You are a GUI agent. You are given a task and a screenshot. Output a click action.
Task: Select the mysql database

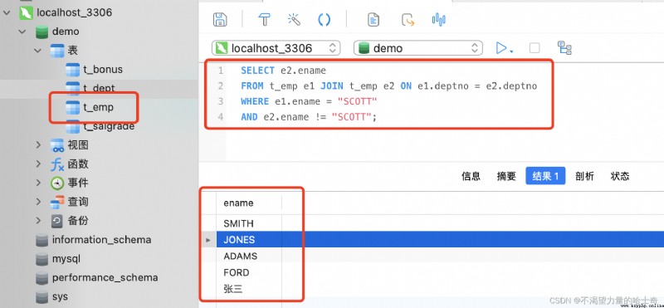click(66, 259)
